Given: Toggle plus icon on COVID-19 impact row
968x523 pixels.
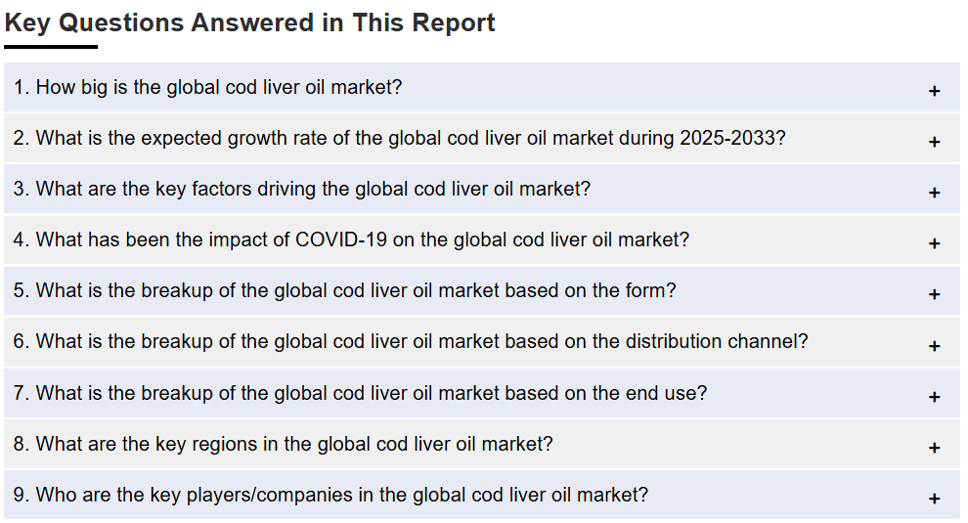Looking at the screenshot, I should (934, 243).
